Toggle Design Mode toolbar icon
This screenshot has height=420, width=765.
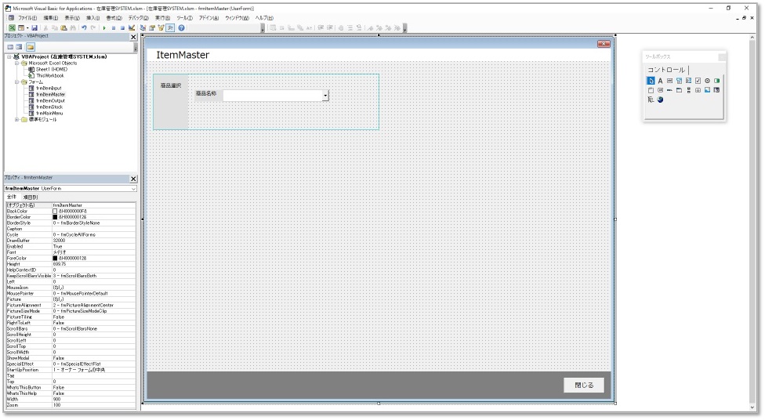click(132, 27)
